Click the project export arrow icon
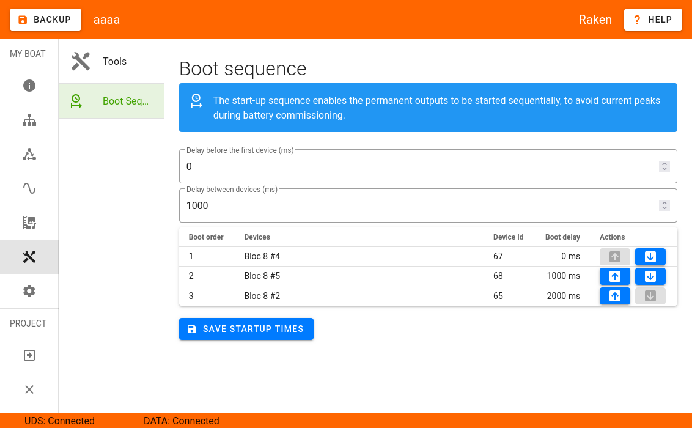This screenshot has width=692, height=428. pyautogui.click(x=29, y=355)
